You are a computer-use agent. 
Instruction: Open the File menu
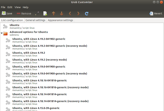pos(3,7)
